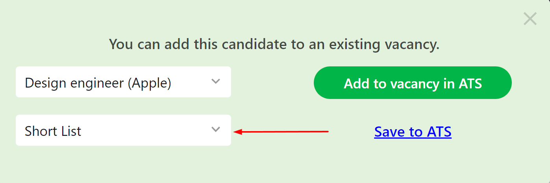550x183 pixels.
Task: Click the "Design engineer (Apple)" text
Action: click(x=98, y=83)
